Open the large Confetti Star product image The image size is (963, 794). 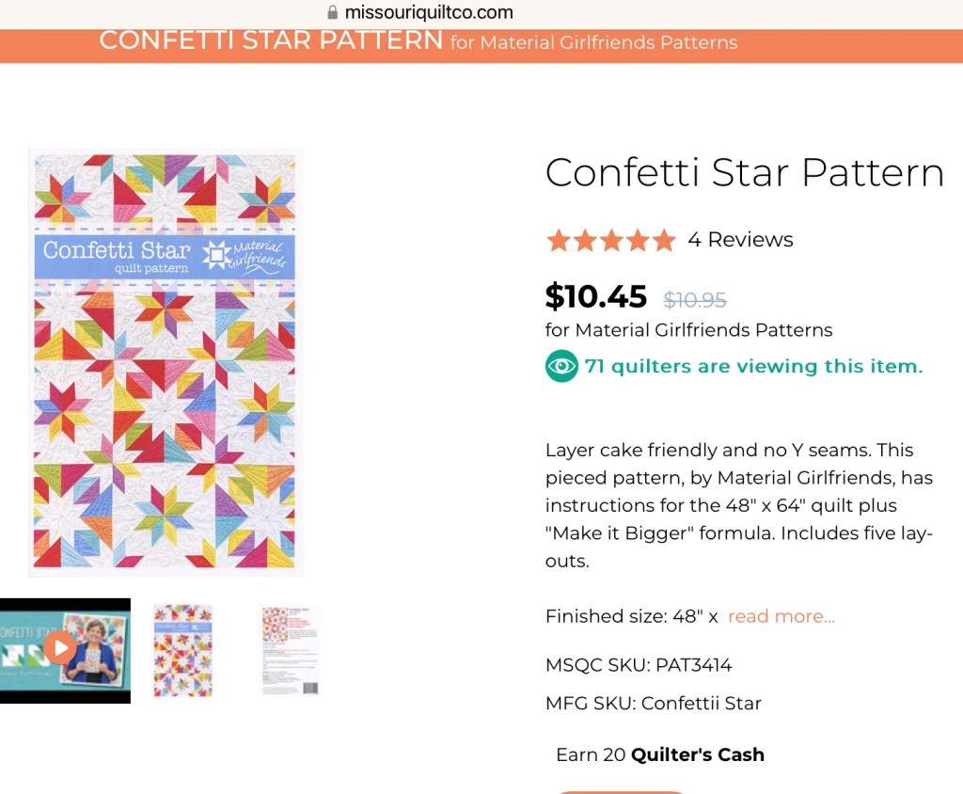pos(166,362)
